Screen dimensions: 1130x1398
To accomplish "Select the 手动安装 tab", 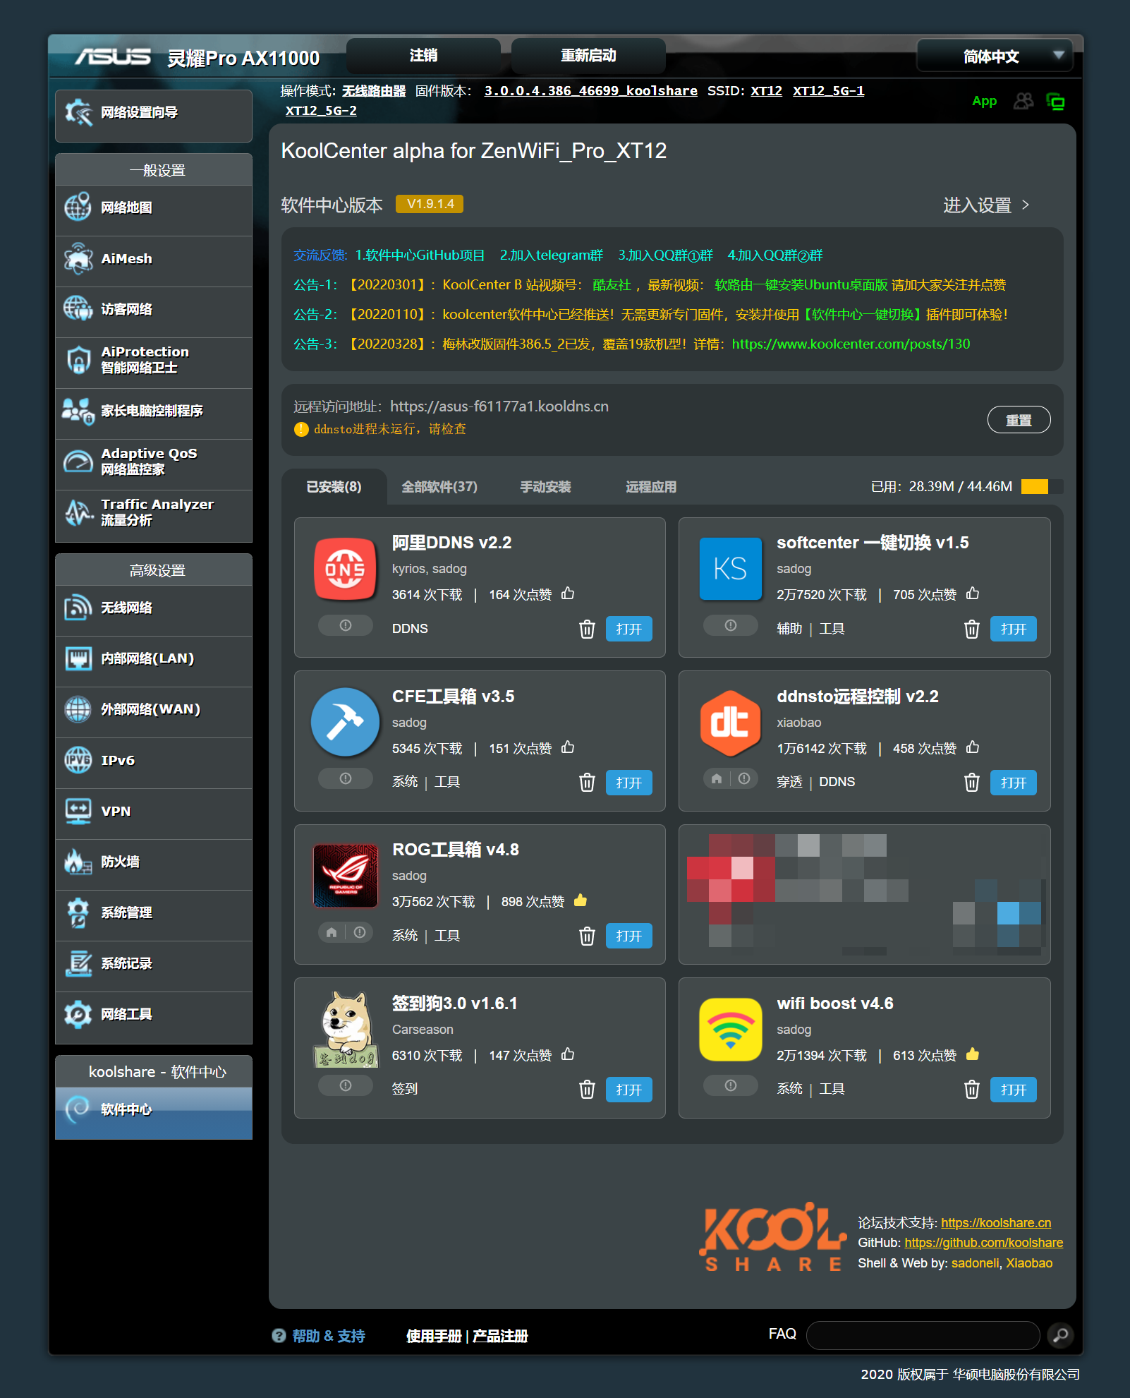I will pyautogui.click(x=545, y=487).
